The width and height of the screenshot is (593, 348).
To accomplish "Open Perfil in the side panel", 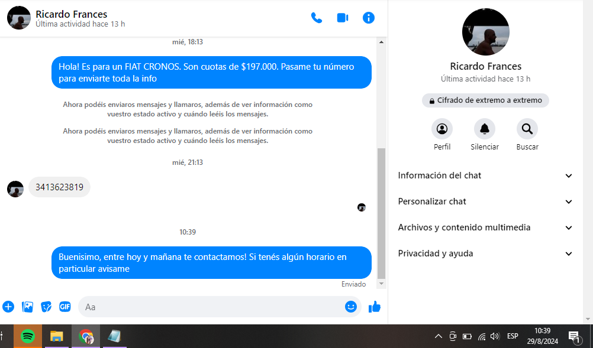I will (441, 129).
